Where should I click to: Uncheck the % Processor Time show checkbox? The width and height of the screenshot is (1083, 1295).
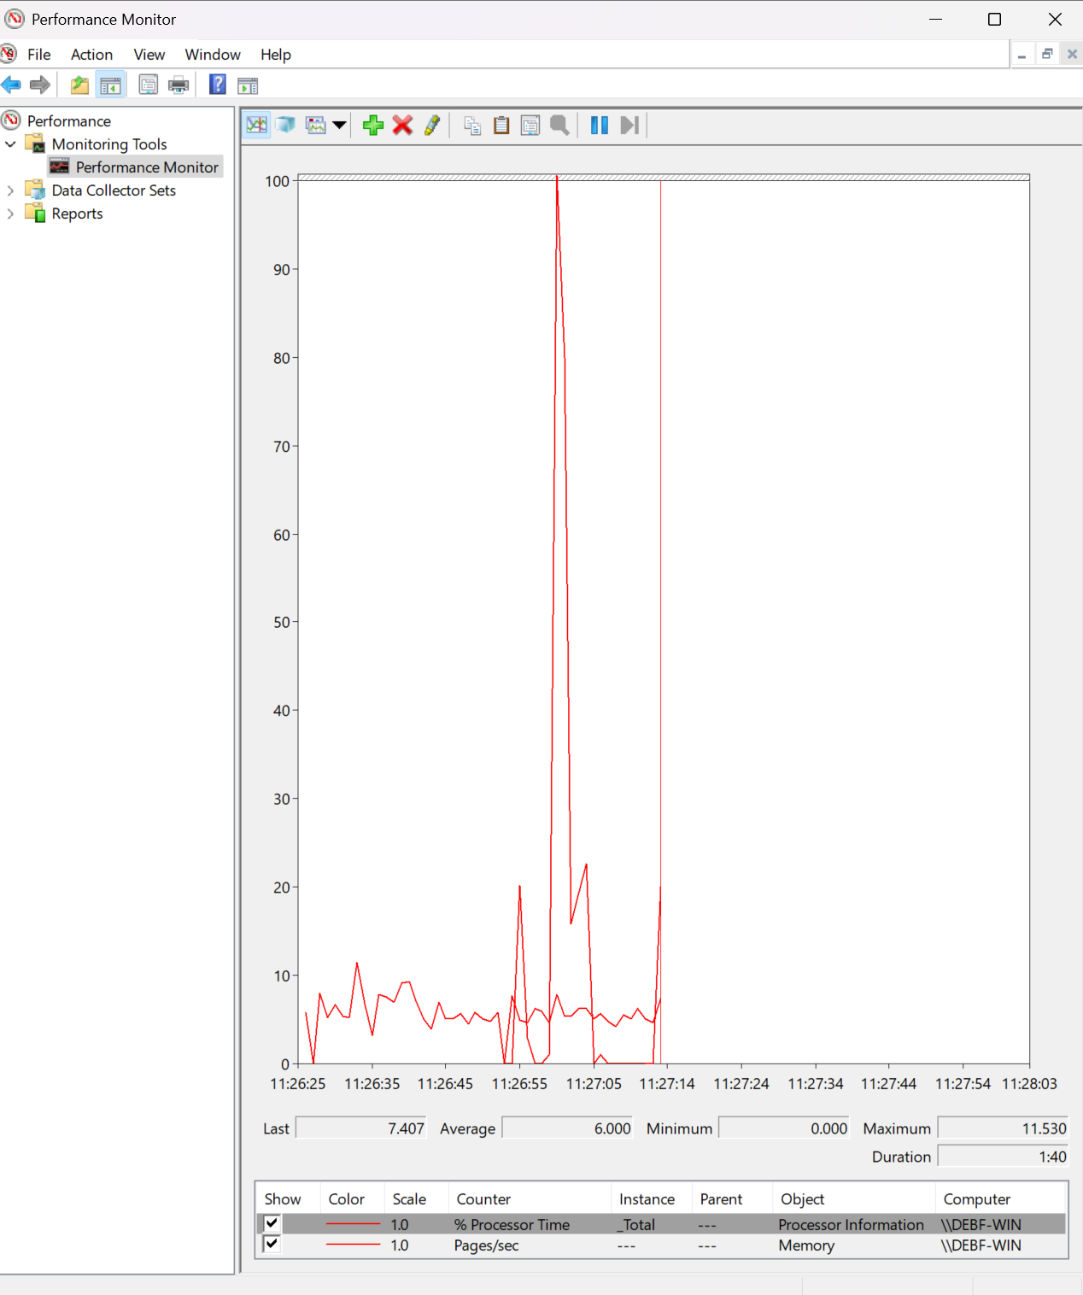click(272, 1223)
